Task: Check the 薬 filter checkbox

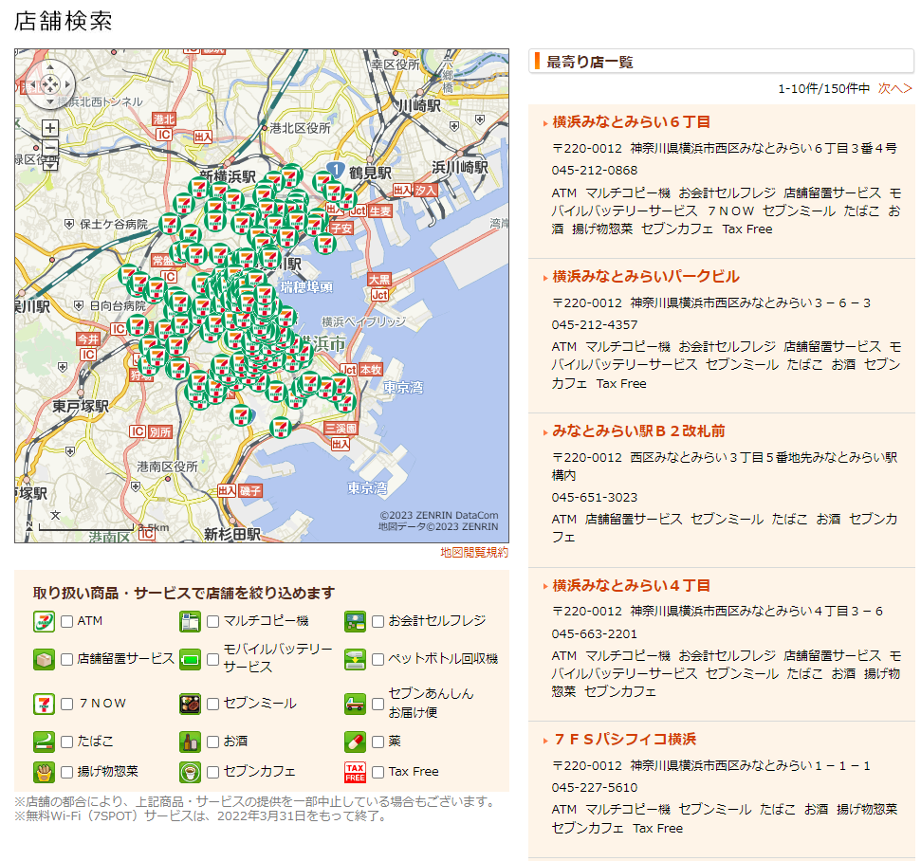Action: (378, 742)
